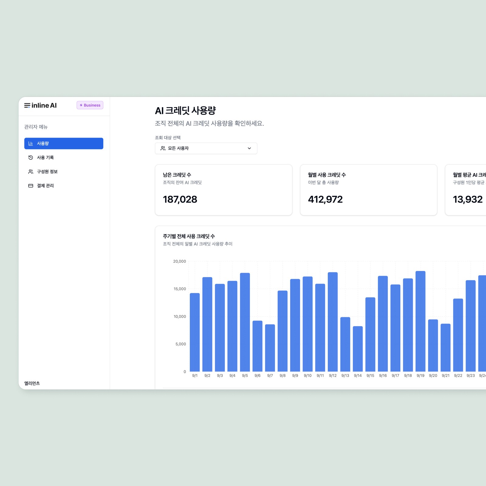This screenshot has height=486, width=486.
Task: Click the 10,000 y-axis label
Action: [x=180, y=317]
